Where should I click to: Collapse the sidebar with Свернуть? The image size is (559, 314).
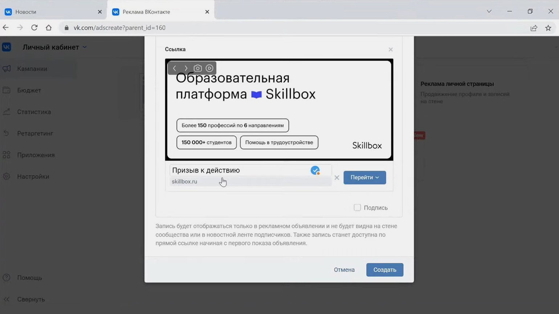pyautogui.click(x=31, y=299)
